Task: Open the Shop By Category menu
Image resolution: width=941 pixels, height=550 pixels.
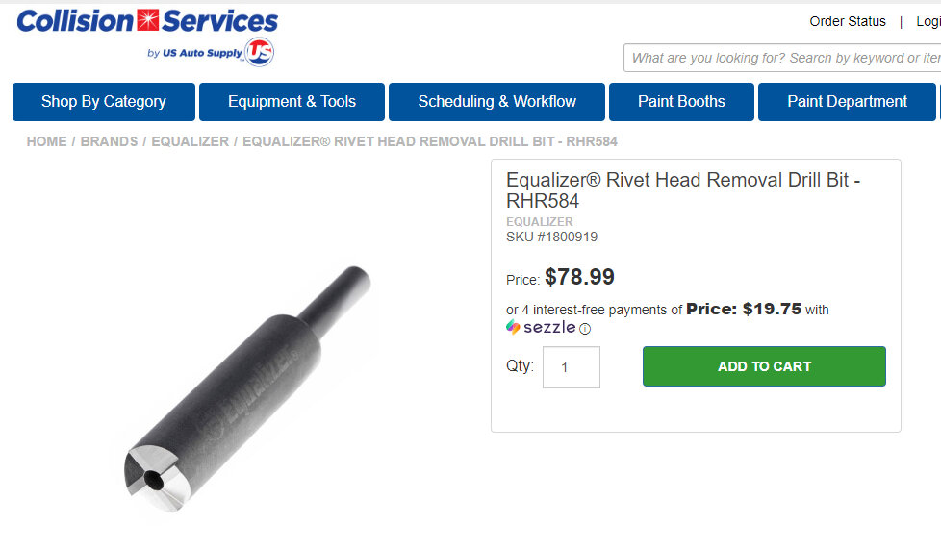Action: (104, 102)
